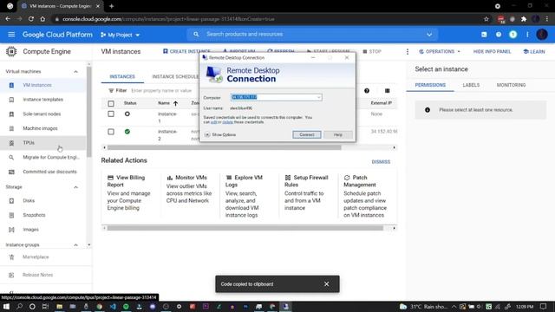Open Sole-tenant nodes in sidebar
Screen dimensions: 555x312
pos(42,114)
